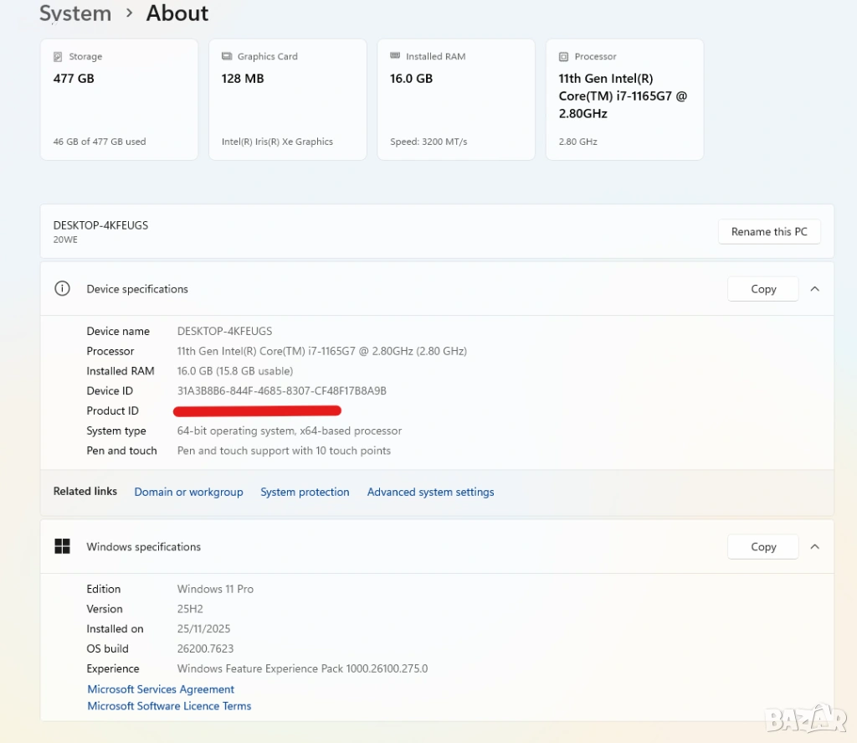The width and height of the screenshot is (857, 743).
Task: Open the Storage 477 GB card
Action: click(119, 100)
